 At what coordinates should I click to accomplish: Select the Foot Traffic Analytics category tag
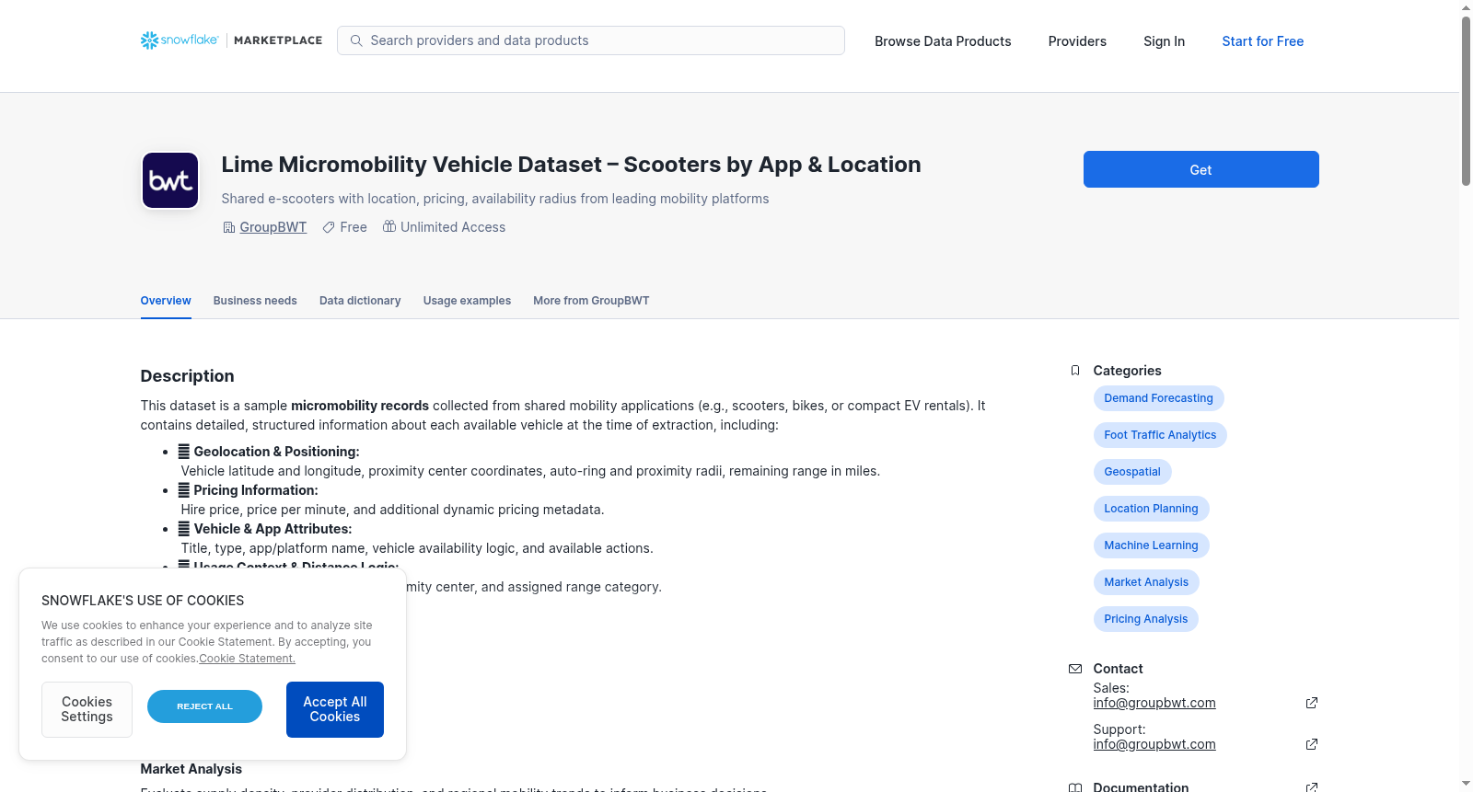(x=1160, y=435)
